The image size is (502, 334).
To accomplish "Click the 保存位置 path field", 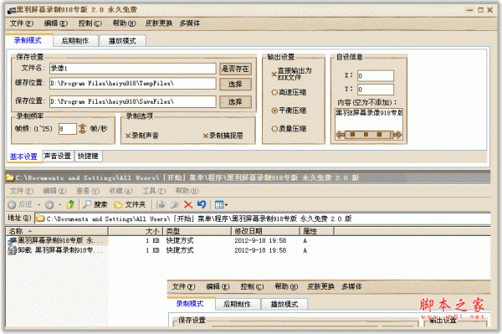I will (x=133, y=101).
